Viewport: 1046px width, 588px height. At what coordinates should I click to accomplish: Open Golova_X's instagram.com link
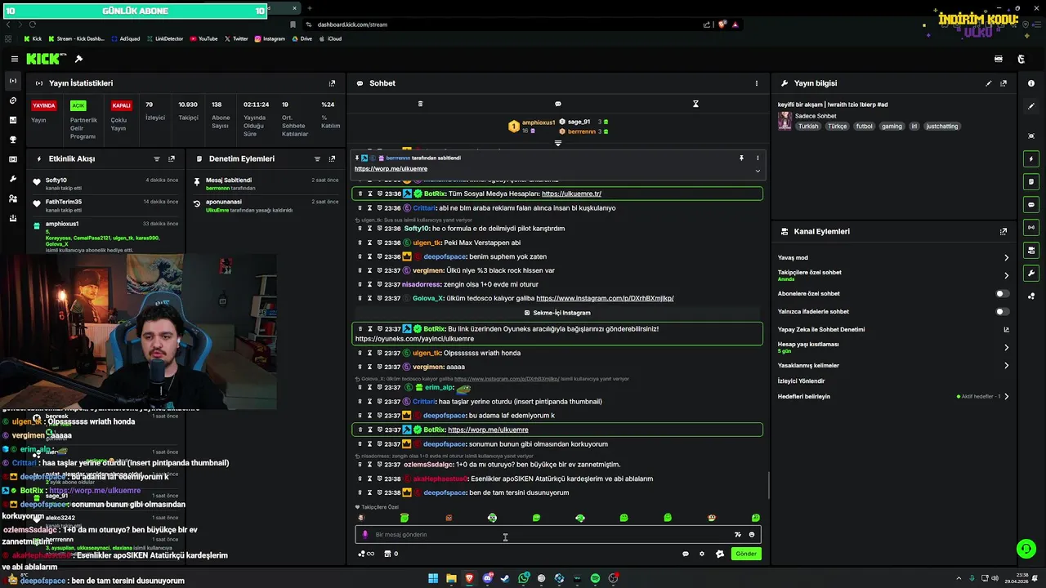(x=605, y=298)
